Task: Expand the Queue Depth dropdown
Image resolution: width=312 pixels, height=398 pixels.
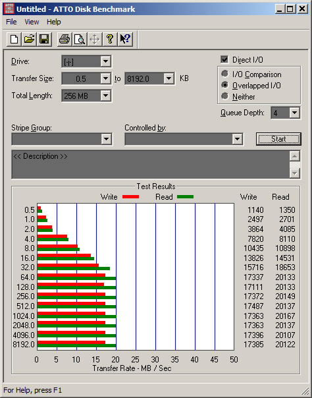Action: (294, 113)
